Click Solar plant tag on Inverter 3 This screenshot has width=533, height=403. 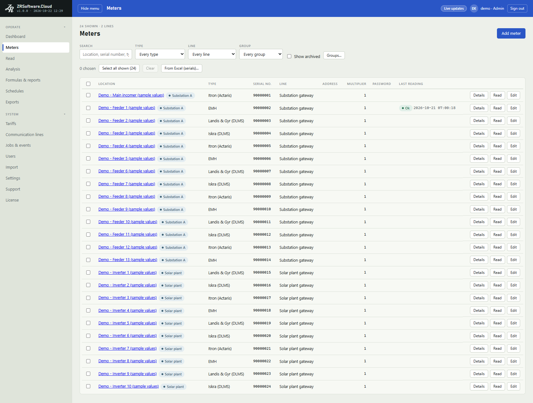click(172, 298)
